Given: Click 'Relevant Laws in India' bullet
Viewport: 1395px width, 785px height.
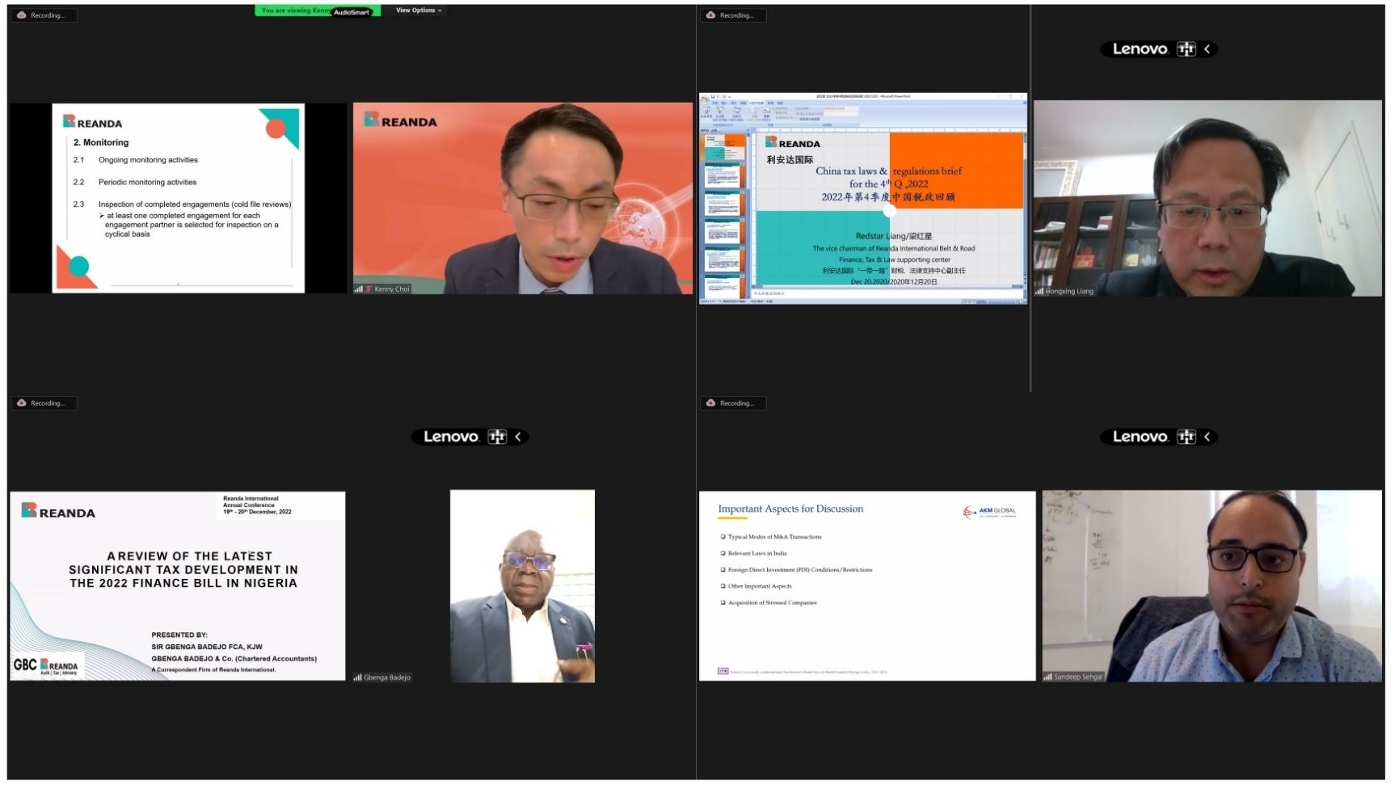Looking at the screenshot, I should tap(757, 554).
